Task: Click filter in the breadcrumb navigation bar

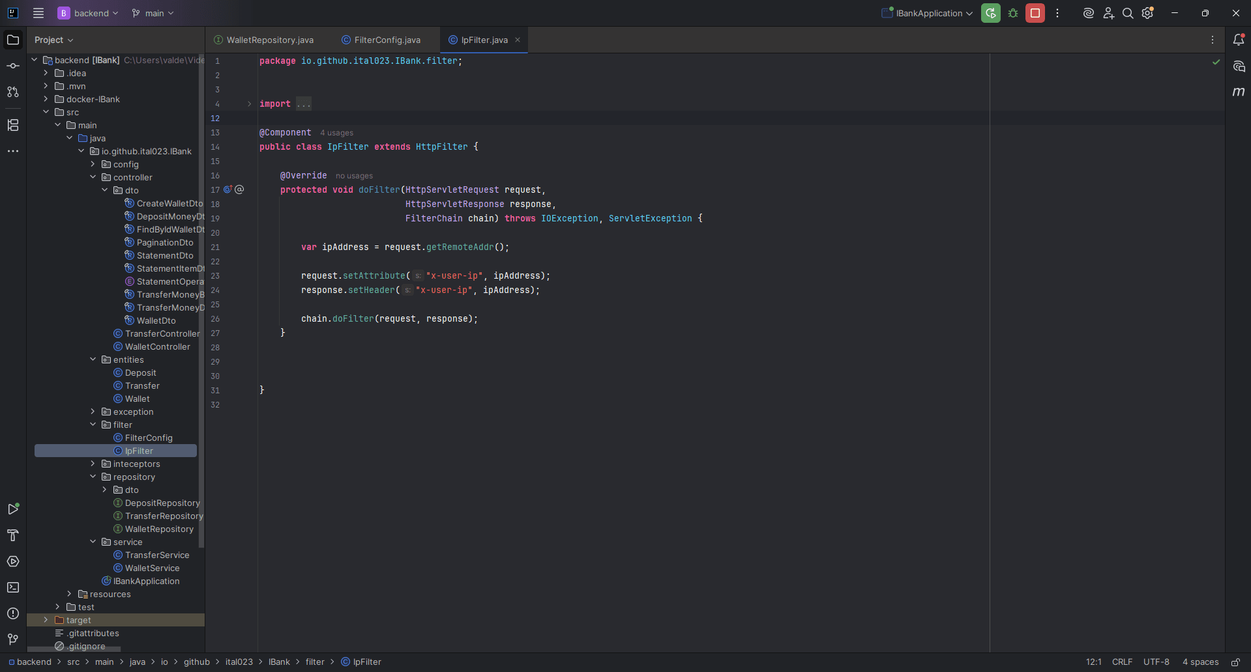Action: 315,662
